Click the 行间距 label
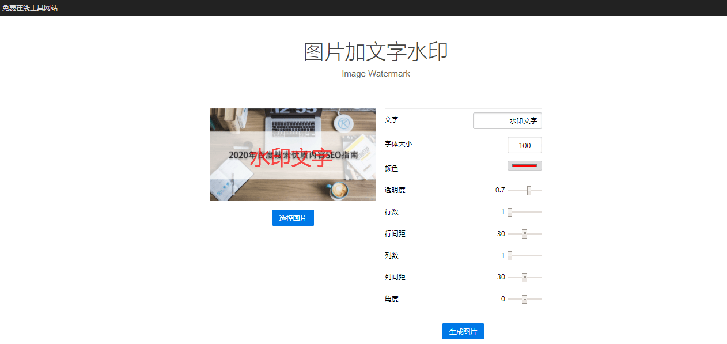Image resolution: width=727 pixels, height=344 pixels. 395,234
